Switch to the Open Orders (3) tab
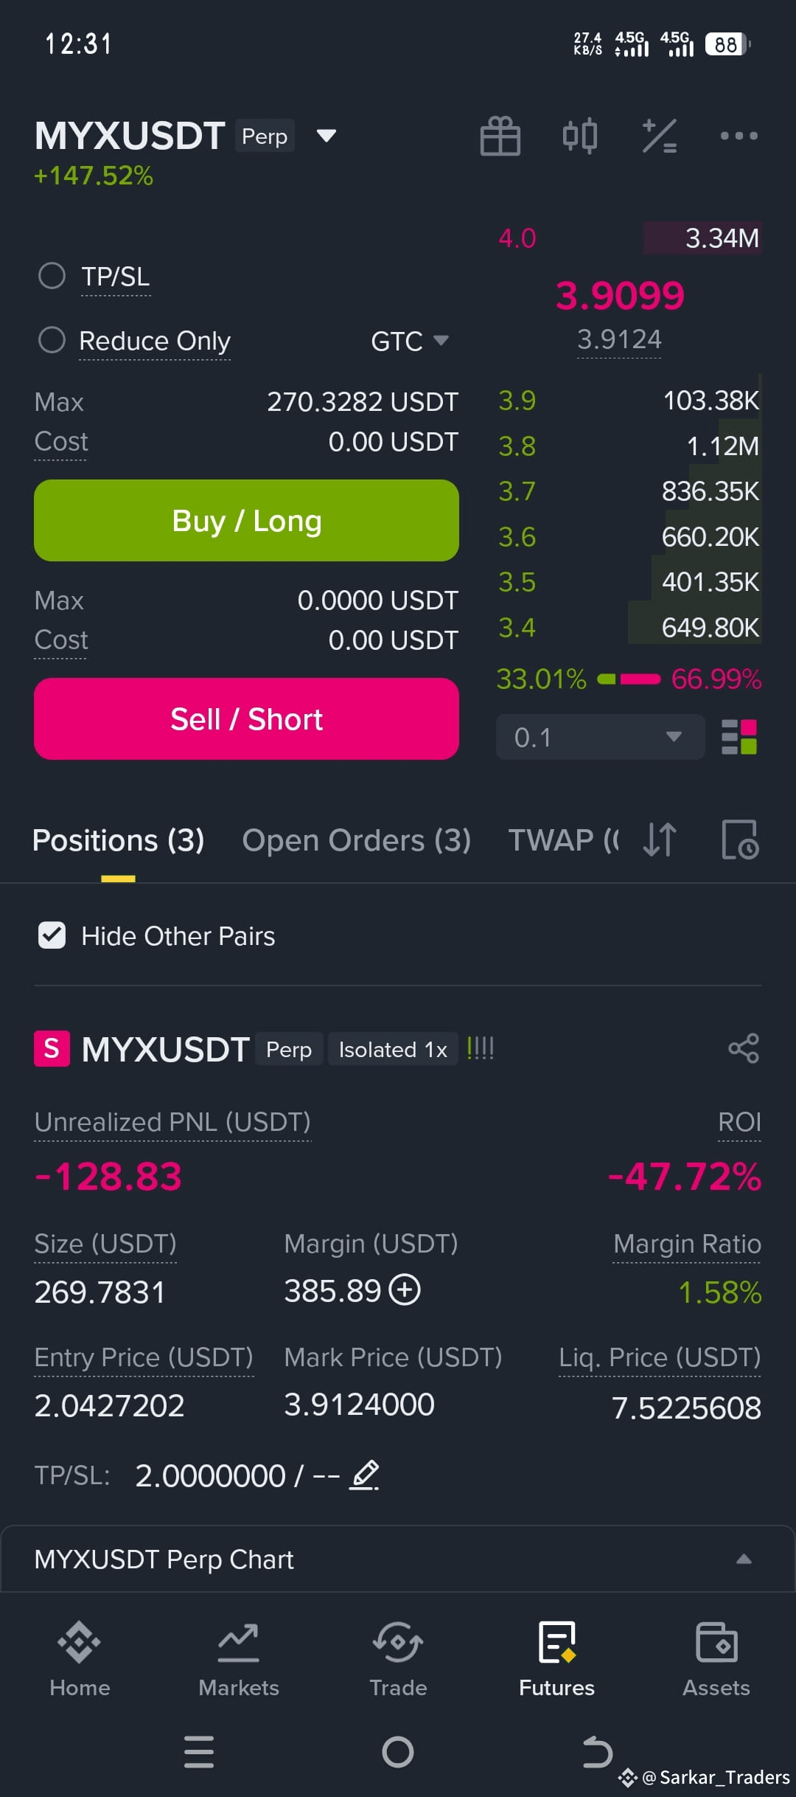 [x=357, y=840]
